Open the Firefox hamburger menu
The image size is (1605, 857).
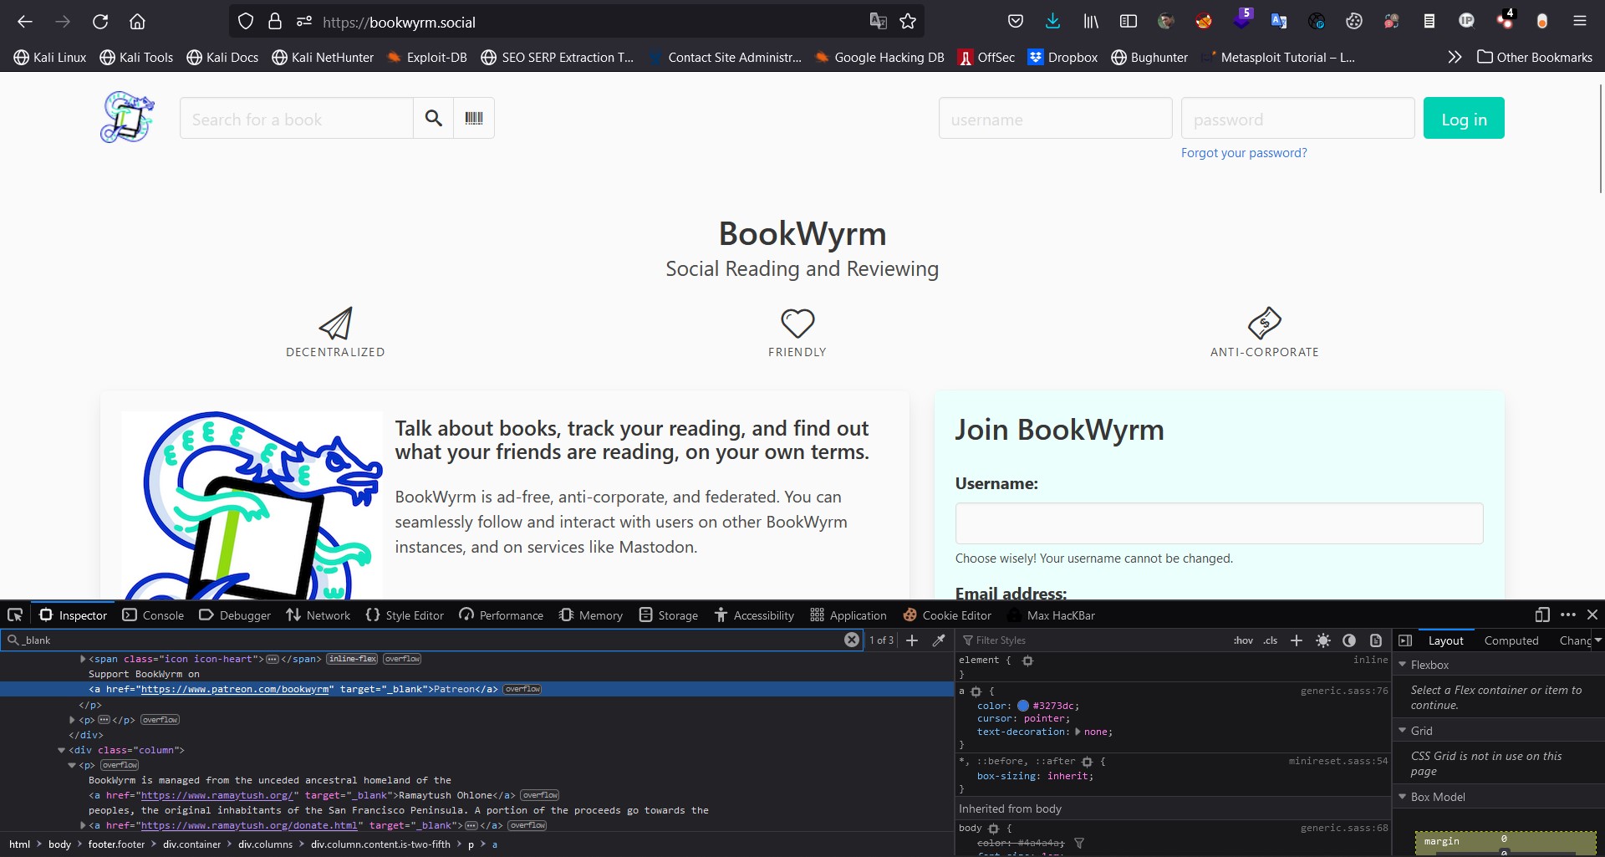1580,22
